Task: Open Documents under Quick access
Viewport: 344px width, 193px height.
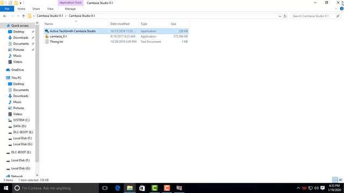Action: pyautogui.click(x=21, y=43)
